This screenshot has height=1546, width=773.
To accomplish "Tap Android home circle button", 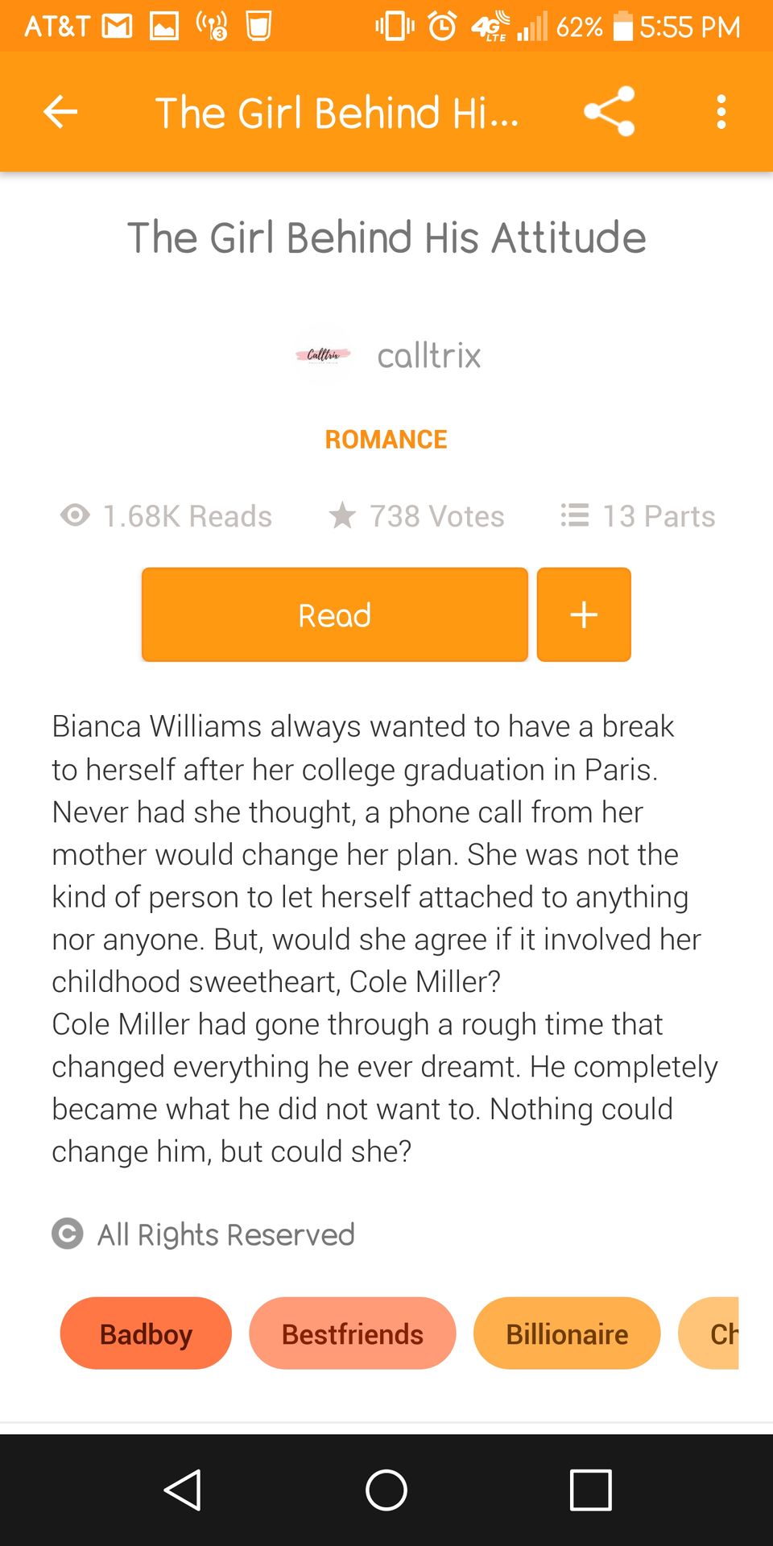I will tap(386, 1490).
